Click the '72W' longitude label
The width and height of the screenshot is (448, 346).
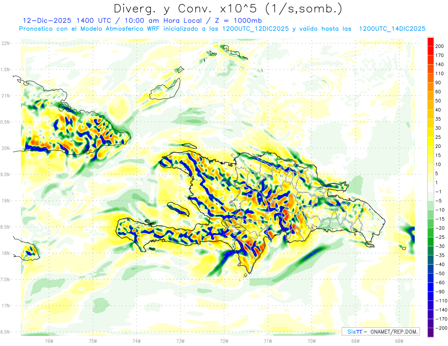pyautogui.click(x=224, y=341)
